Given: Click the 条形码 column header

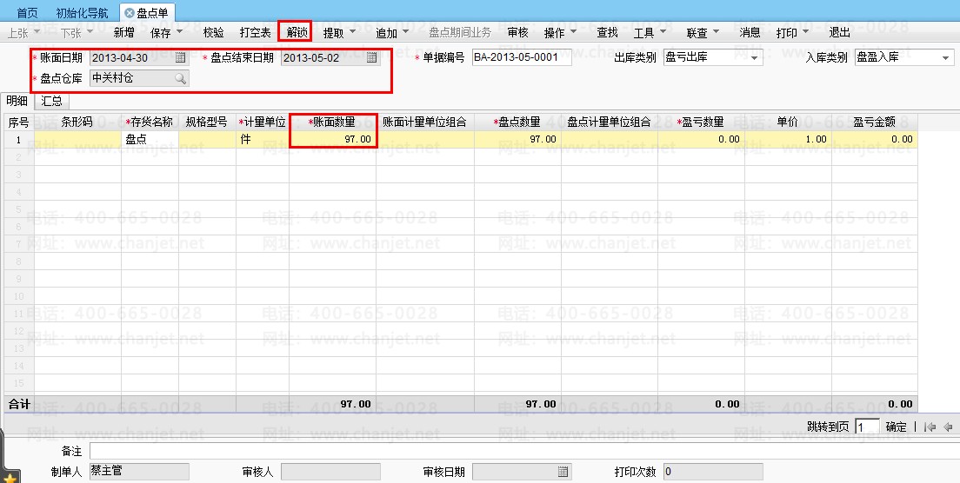Looking at the screenshot, I should pyautogui.click(x=77, y=122).
